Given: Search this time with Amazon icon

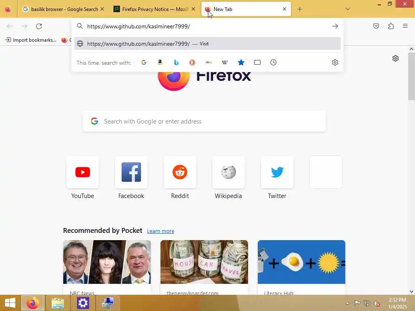Looking at the screenshot, I should [x=160, y=62].
